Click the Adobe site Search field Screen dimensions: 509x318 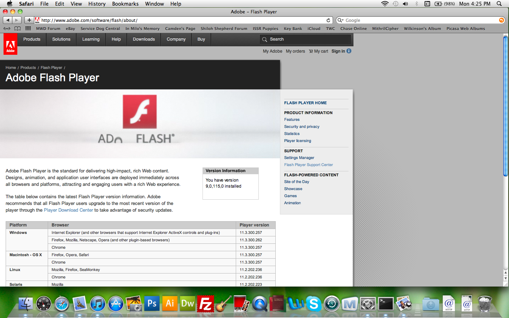306,39
